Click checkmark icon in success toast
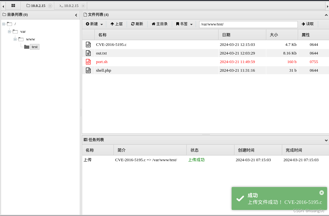Image resolution: width=329 pixels, height=216 pixels. point(240,198)
